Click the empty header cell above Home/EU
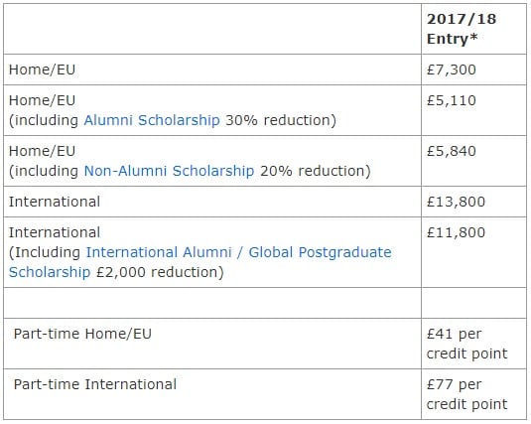Screen dimensions: 531x424 pyautogui.click(x=212, y=29)
